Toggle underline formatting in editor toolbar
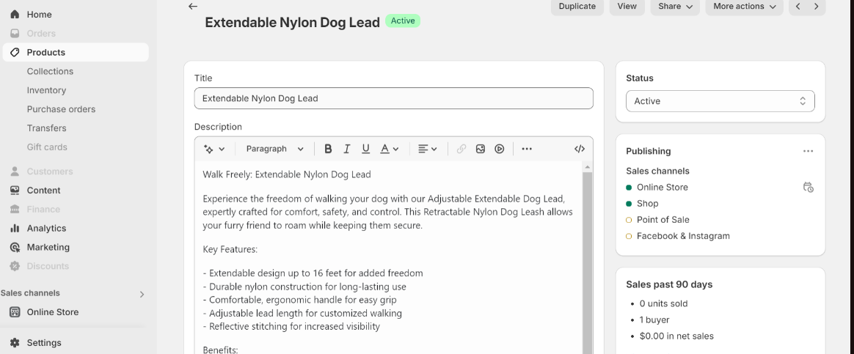Screen dimensions: 854x354 pos(365,149)
